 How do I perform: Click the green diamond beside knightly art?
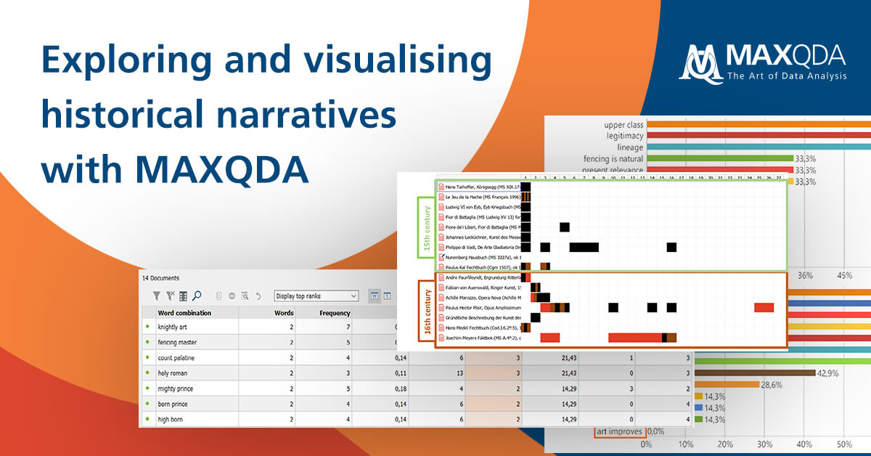(x=147, y=327)
